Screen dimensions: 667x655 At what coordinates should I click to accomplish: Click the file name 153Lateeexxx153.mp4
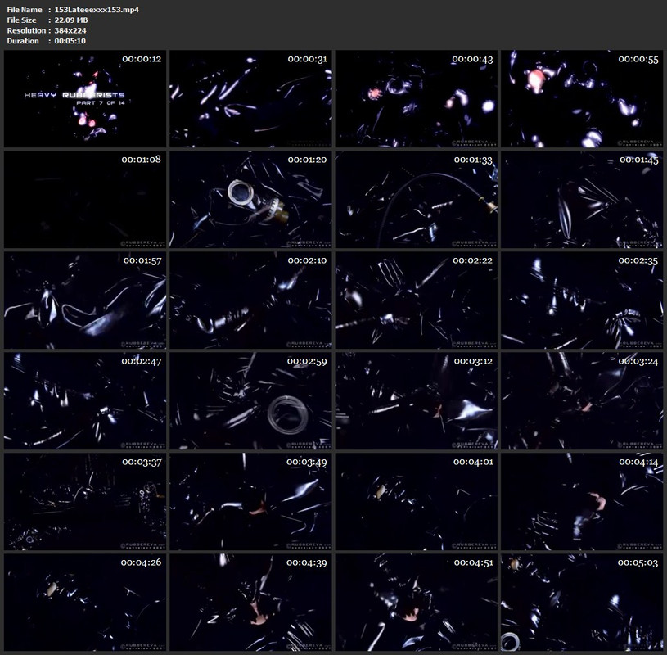pos(97,10)
